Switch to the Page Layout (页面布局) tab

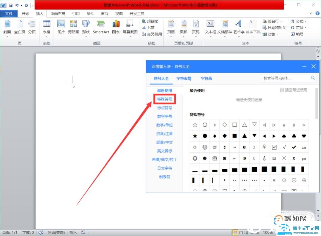coord(58,14)
